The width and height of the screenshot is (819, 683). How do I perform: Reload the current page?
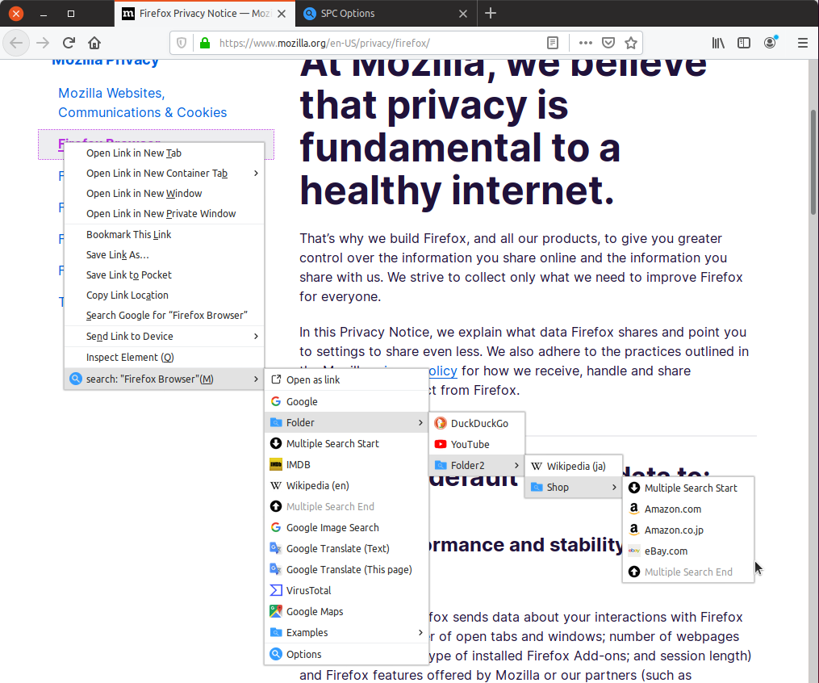(69, 43)
